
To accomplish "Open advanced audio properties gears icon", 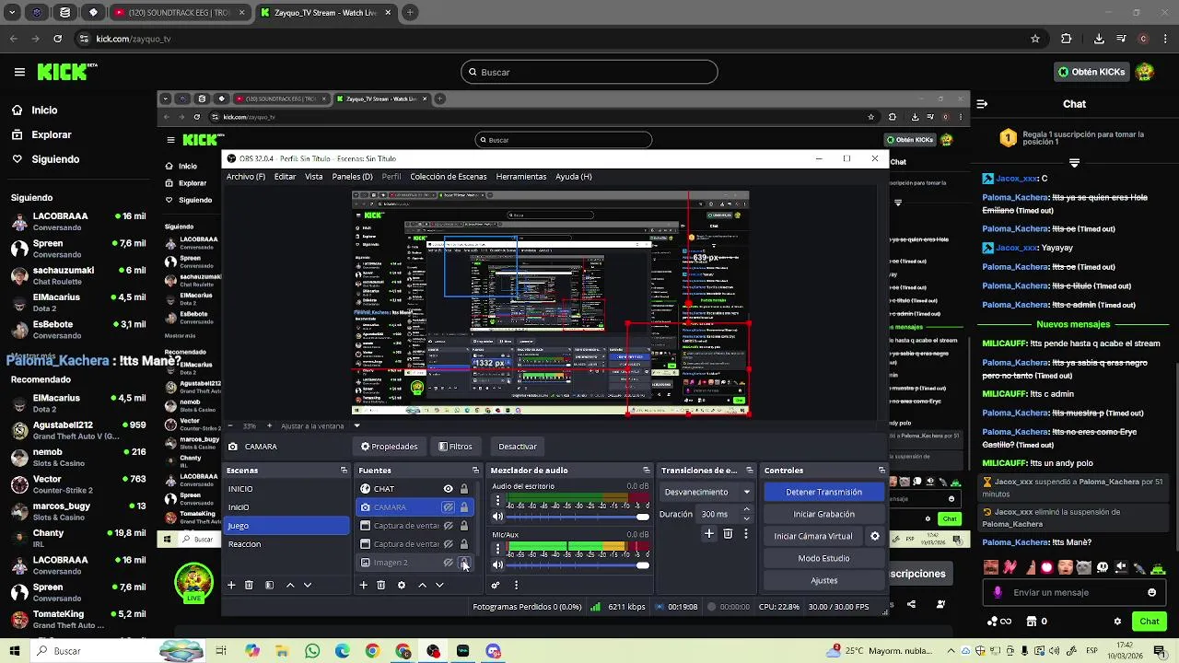I will [x=496, y=585].
